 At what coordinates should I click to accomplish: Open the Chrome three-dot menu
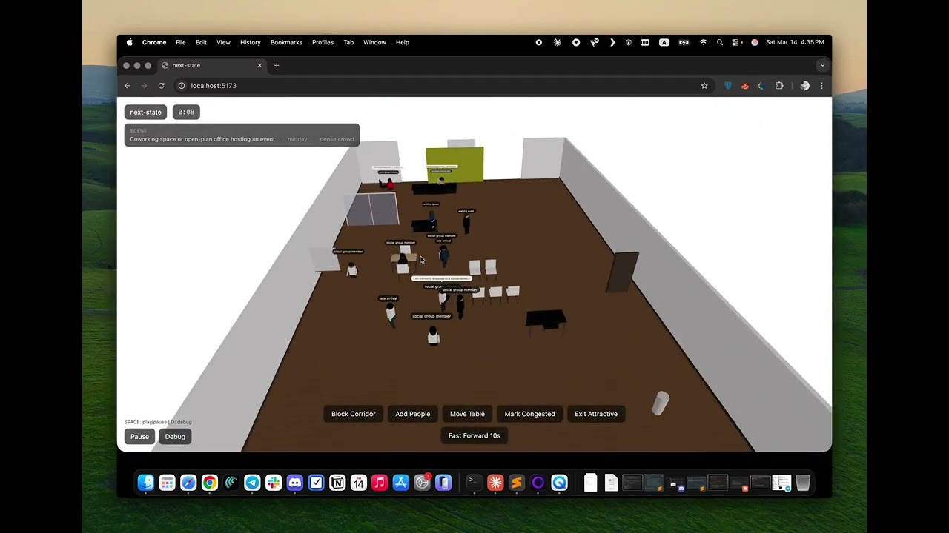click(821, 86)
